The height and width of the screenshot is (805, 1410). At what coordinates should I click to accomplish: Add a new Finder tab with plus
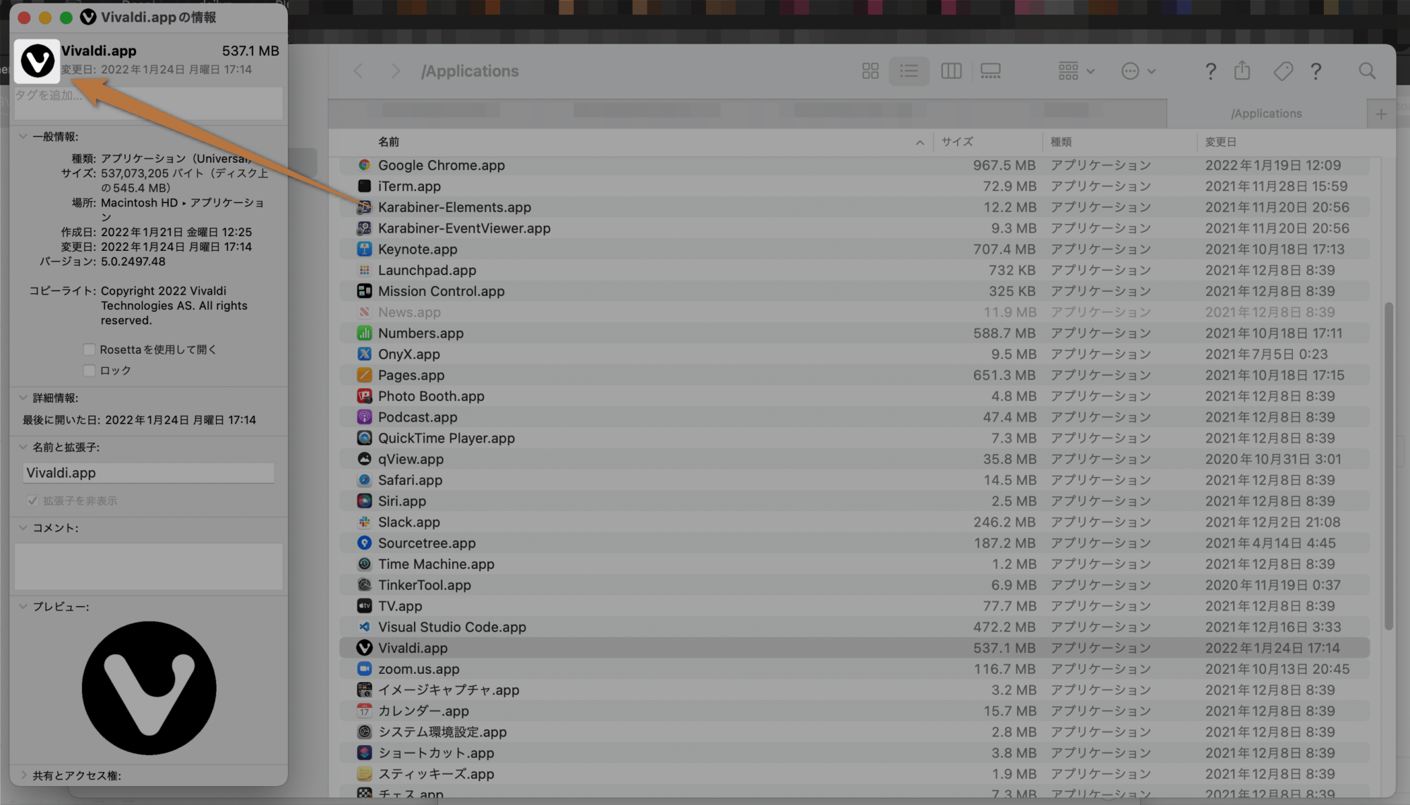tap(1380, 113)
